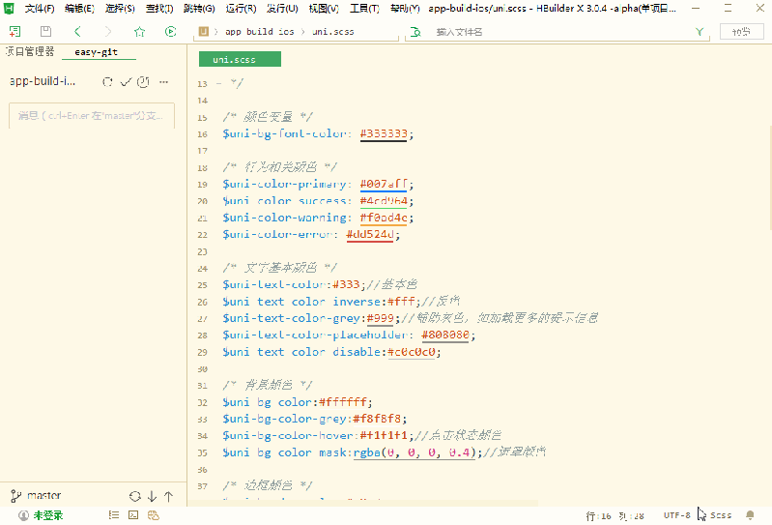Click the HBuilder X app logo icon

pyautogui.click(x=9, y=9)
